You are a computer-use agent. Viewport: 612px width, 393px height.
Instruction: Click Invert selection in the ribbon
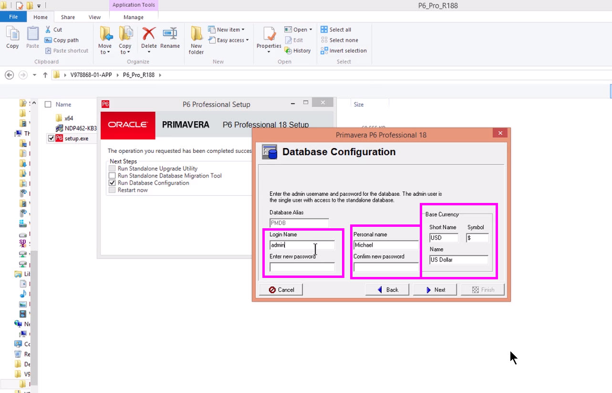(x=343, y=51)
